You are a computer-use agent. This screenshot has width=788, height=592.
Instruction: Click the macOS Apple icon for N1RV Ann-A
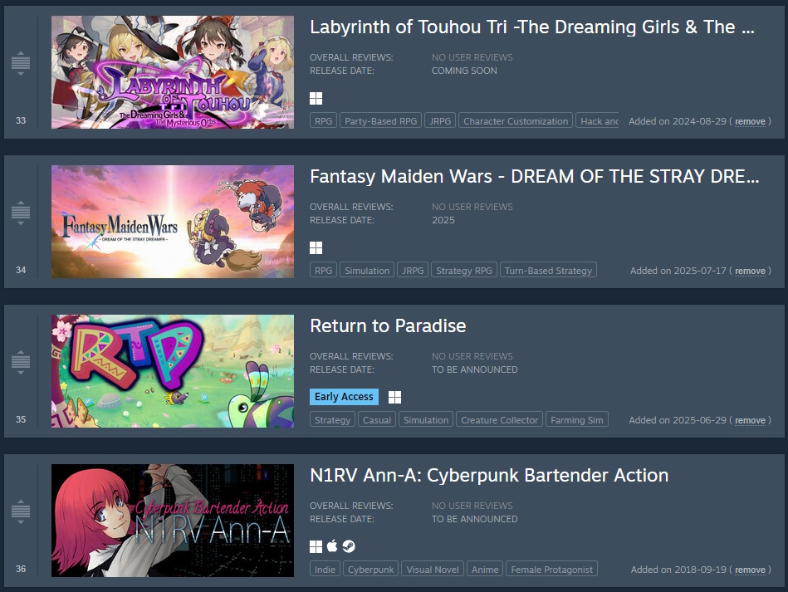click(332, 546)
